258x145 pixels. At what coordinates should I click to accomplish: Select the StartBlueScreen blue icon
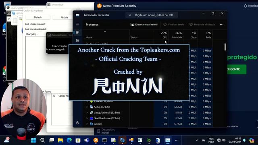click(x=92, y=118)
